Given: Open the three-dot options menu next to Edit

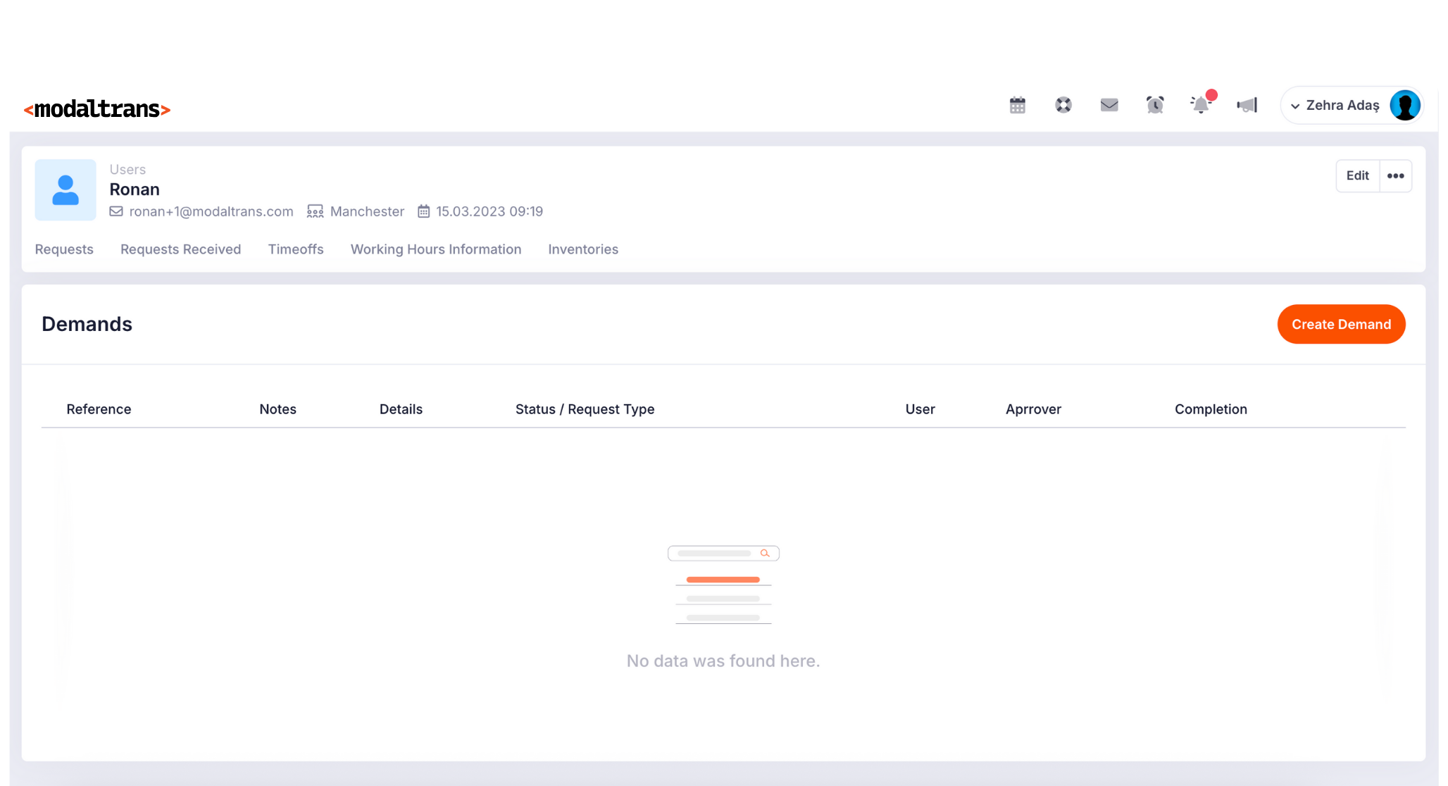Looking at the screenshot, I should pyautogui.click(x=1396, y=175).
